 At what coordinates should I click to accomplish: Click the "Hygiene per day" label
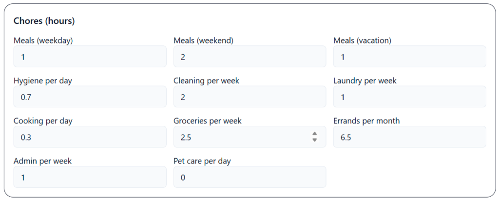click(43, 81)
